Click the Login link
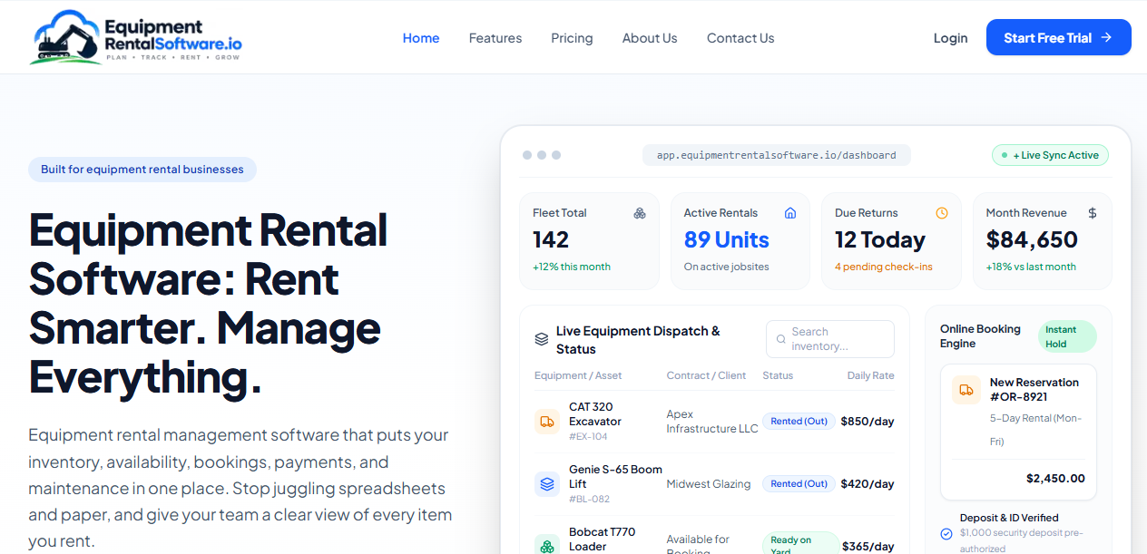 (950, 38)
